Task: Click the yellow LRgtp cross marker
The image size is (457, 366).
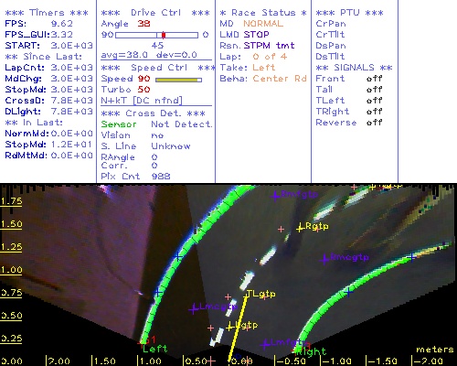Action: pyautogui.click(x=301, y=228)
